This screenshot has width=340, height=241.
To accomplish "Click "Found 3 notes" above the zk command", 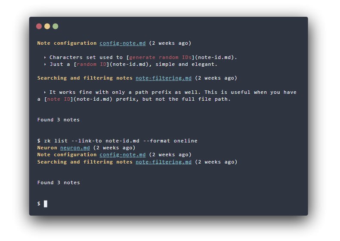I will 58,120.
